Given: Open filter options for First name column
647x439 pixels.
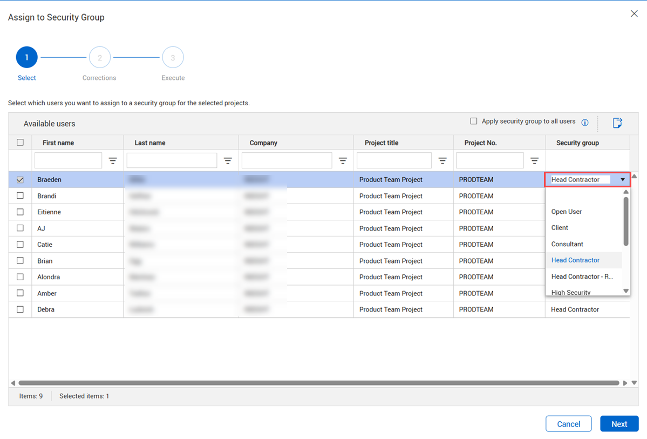Looking at the screenshot, I should (x=113, y=161).
